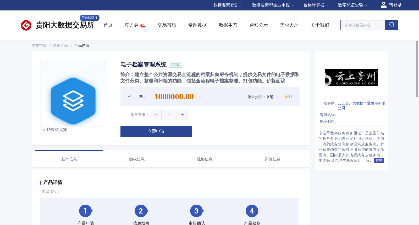Screen dimensions: 419x225
Task: Increase purchase quantity with plus button
Action: click(182, 115)
